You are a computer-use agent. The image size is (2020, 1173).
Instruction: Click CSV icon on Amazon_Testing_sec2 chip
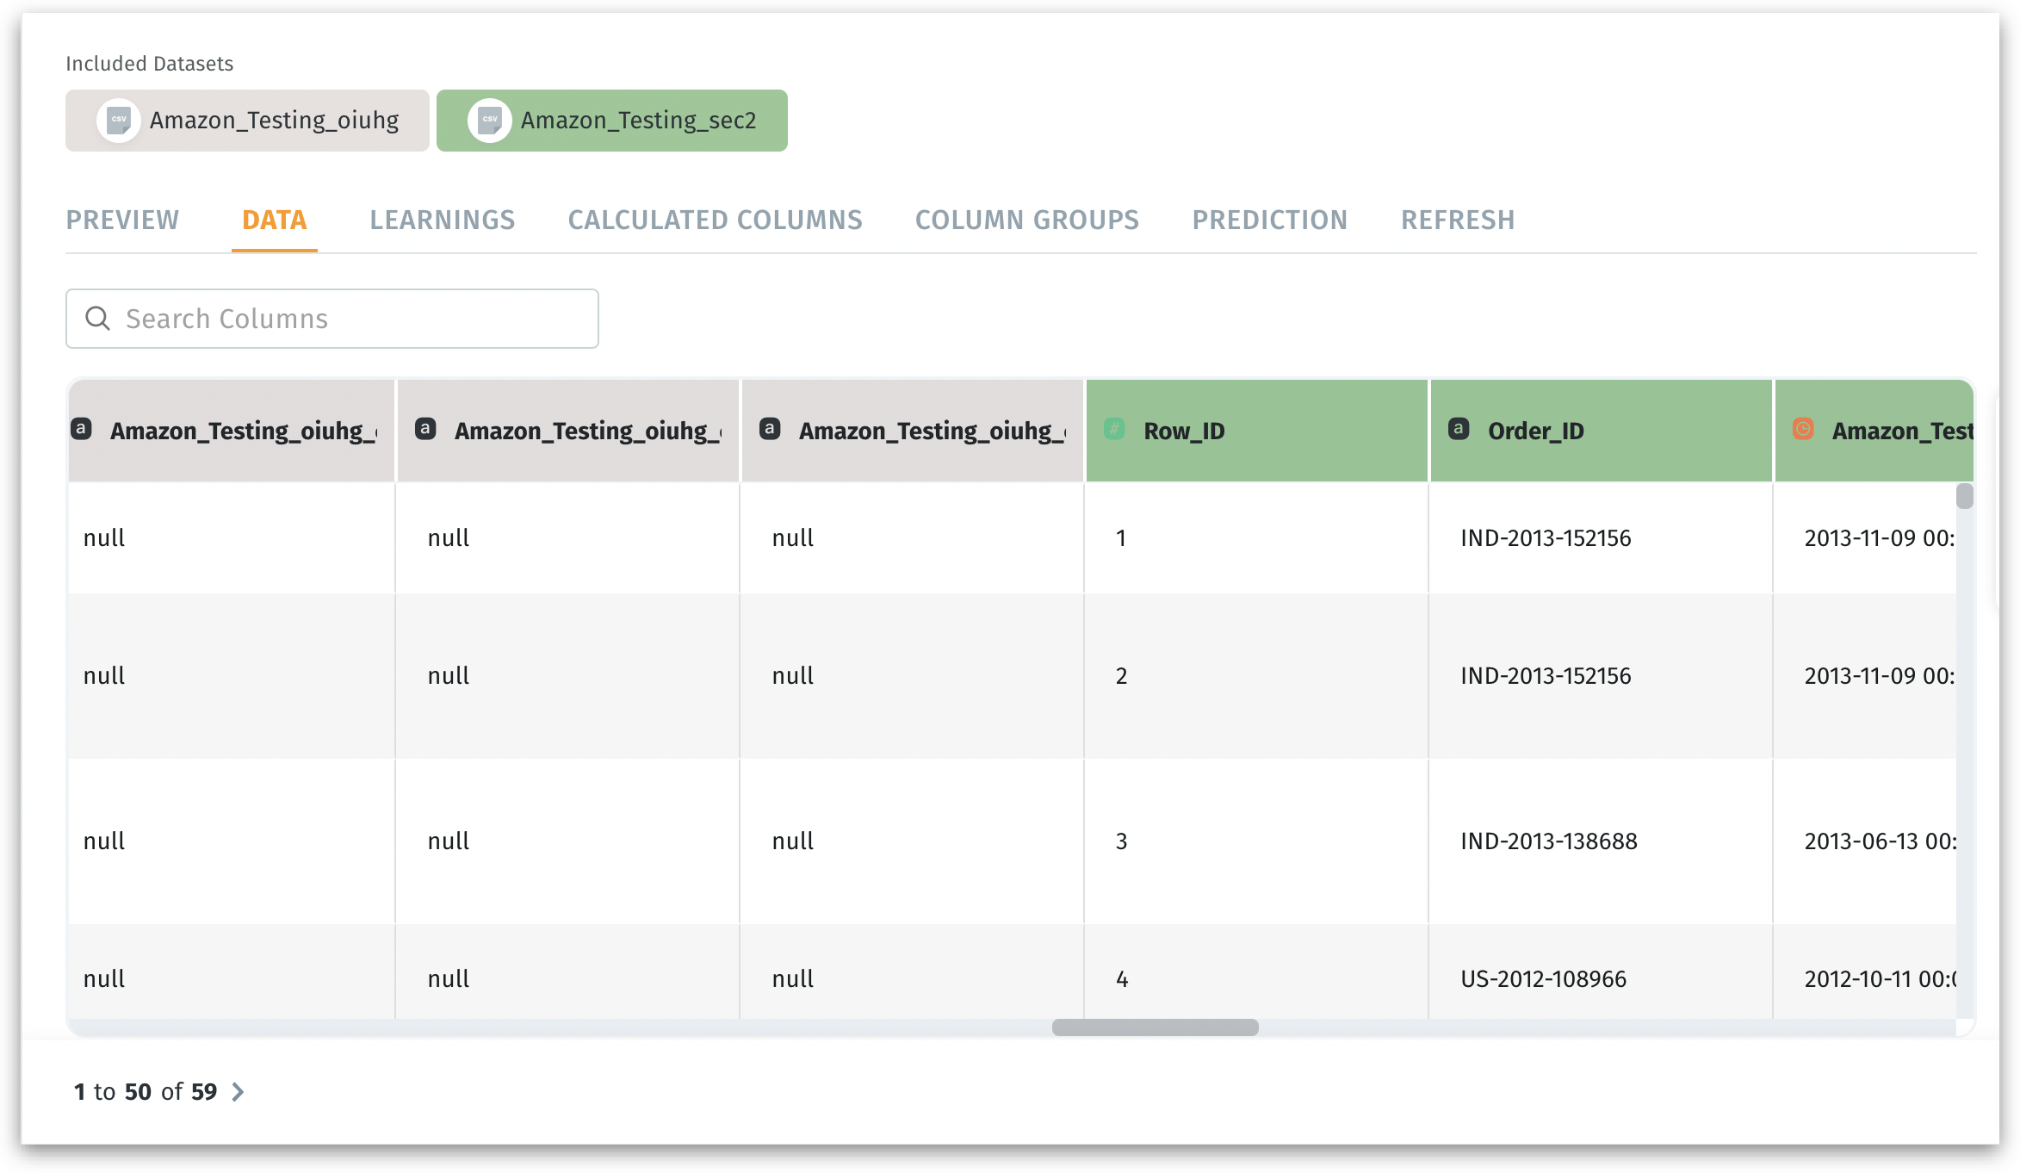490,121
